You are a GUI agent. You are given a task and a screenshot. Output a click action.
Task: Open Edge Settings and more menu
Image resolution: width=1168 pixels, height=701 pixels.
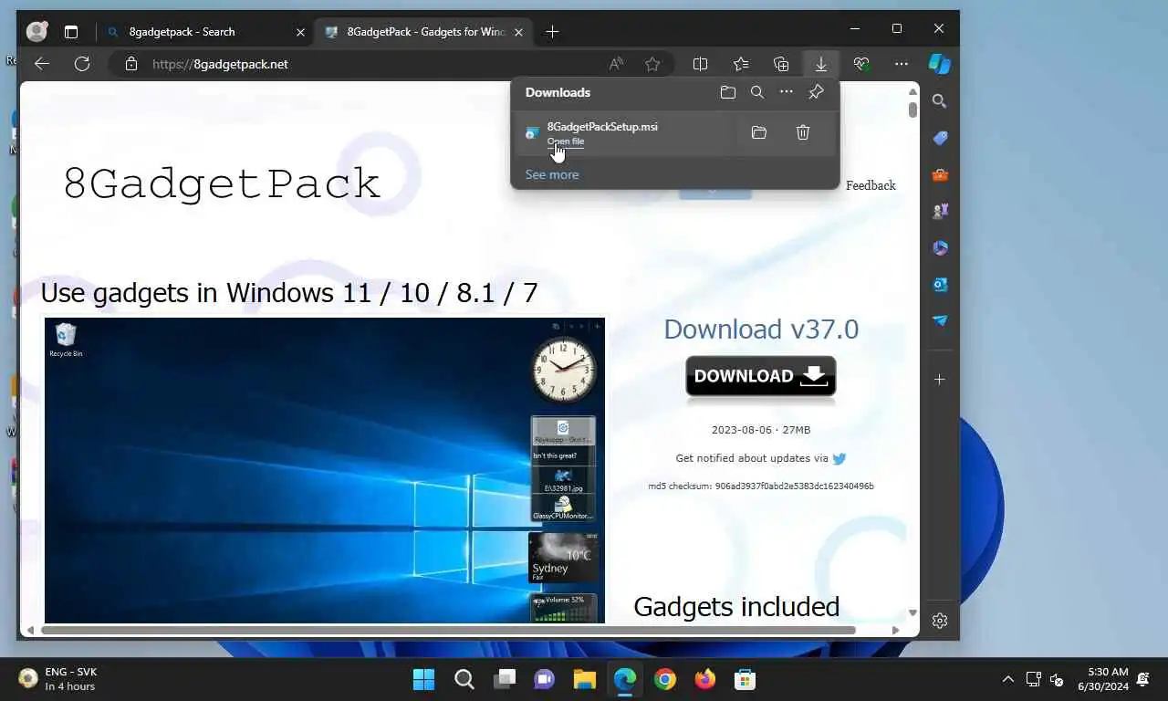click(902, 64)
